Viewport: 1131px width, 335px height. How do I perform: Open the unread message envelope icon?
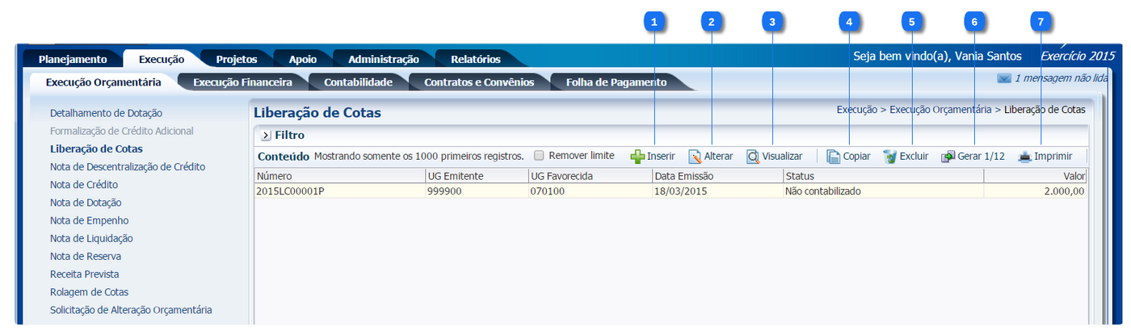[1004, 78]
